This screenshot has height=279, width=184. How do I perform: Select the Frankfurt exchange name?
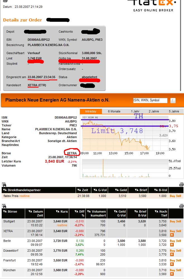click(9, 261)
